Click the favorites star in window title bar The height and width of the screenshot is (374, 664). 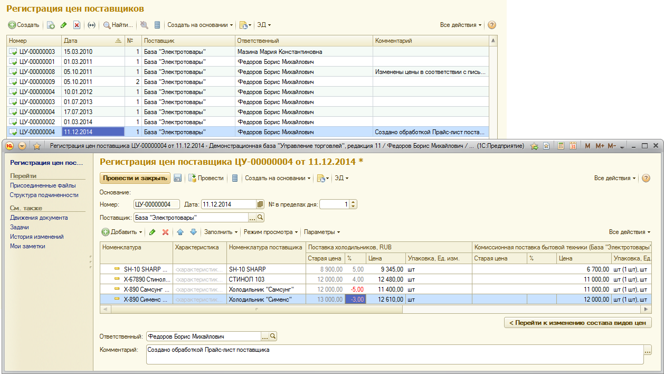[37, 146]
